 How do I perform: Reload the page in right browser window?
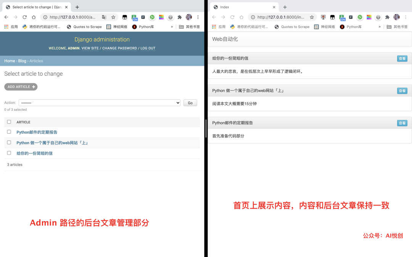click(232, 17)
